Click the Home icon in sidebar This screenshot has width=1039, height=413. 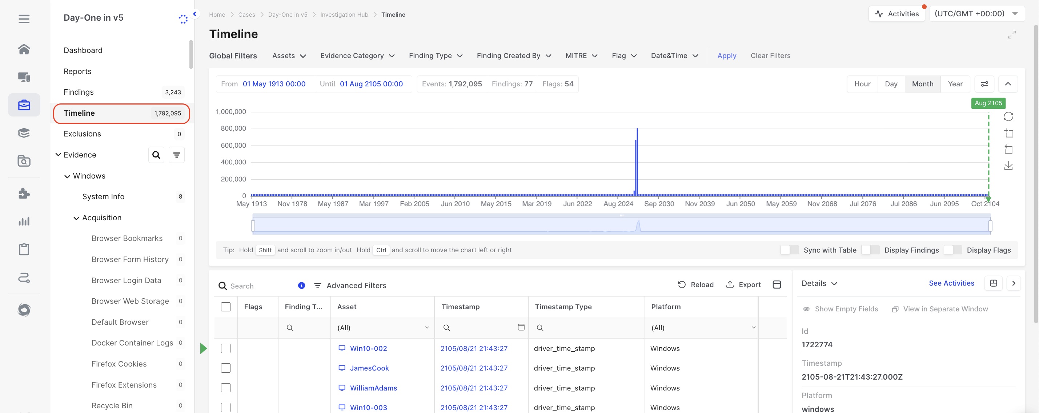pos(24,49)
